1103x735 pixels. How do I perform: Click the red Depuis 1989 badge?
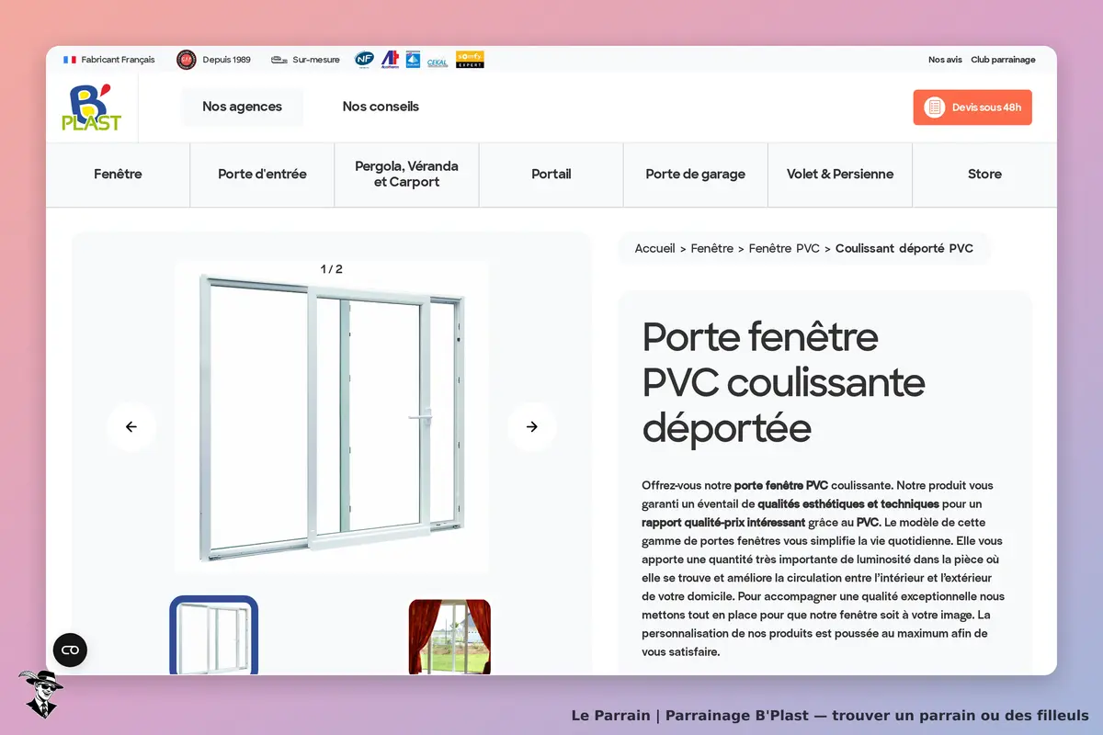187,60
